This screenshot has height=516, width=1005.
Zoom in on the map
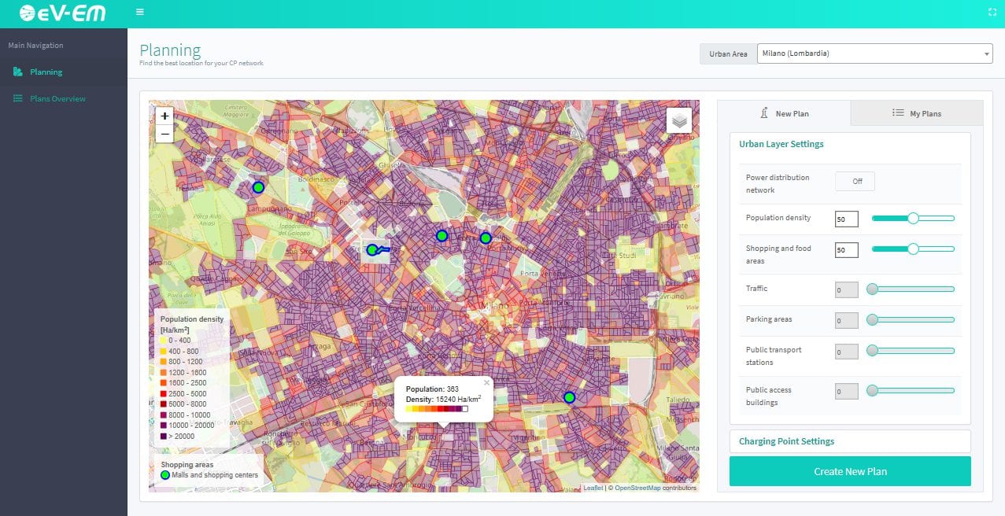(x=164, y=116)
